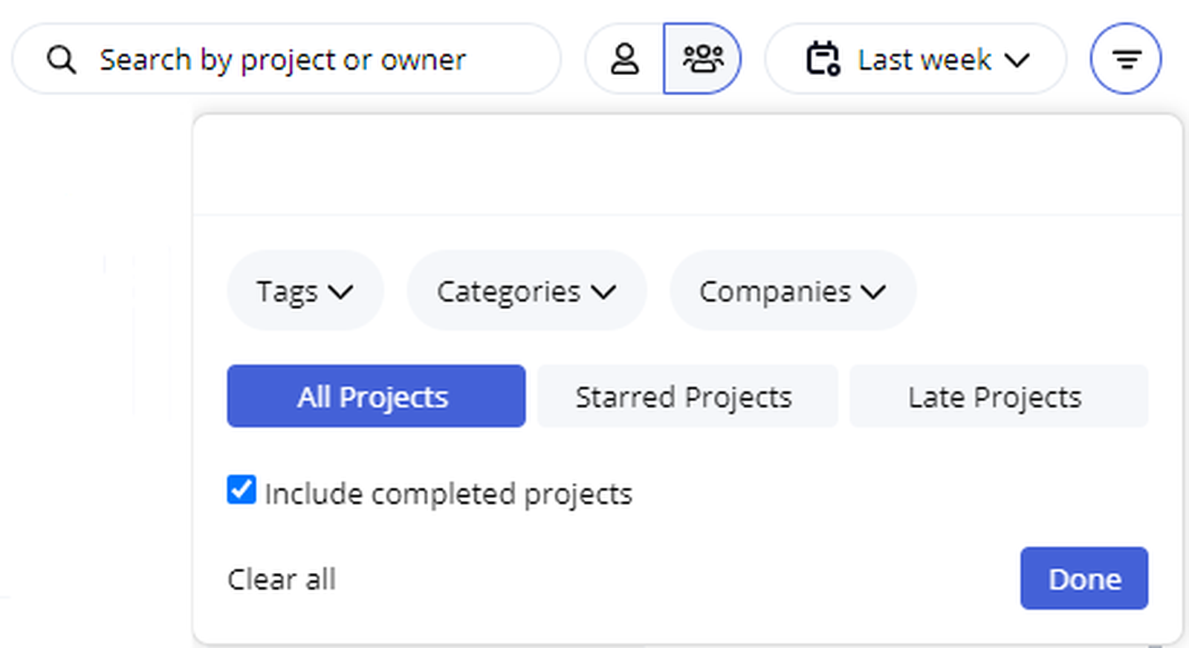Uncheck the Include completed projects checkbox
1189x648 pixels.
pyautogui.click(x=242, y=490)
